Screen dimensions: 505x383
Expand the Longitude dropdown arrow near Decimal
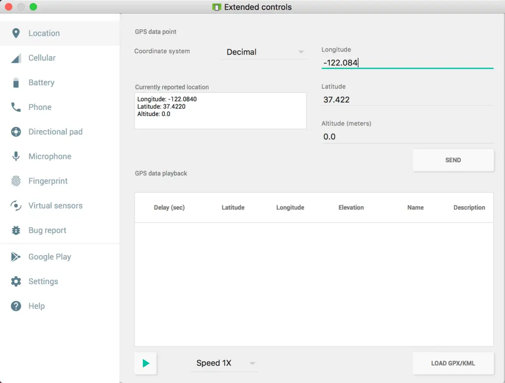coord(302,52)
